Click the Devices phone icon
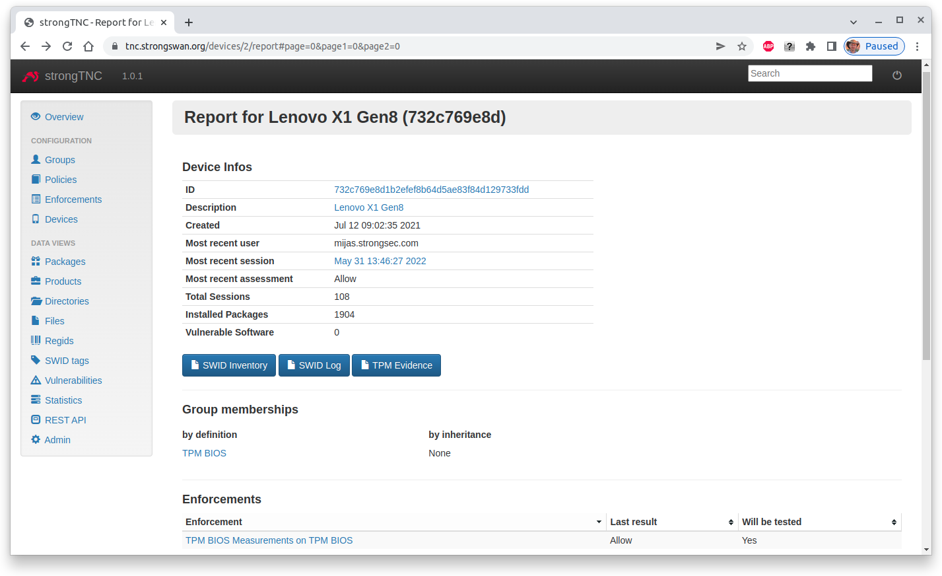This screenshot has height=576, width=942. 36,219
